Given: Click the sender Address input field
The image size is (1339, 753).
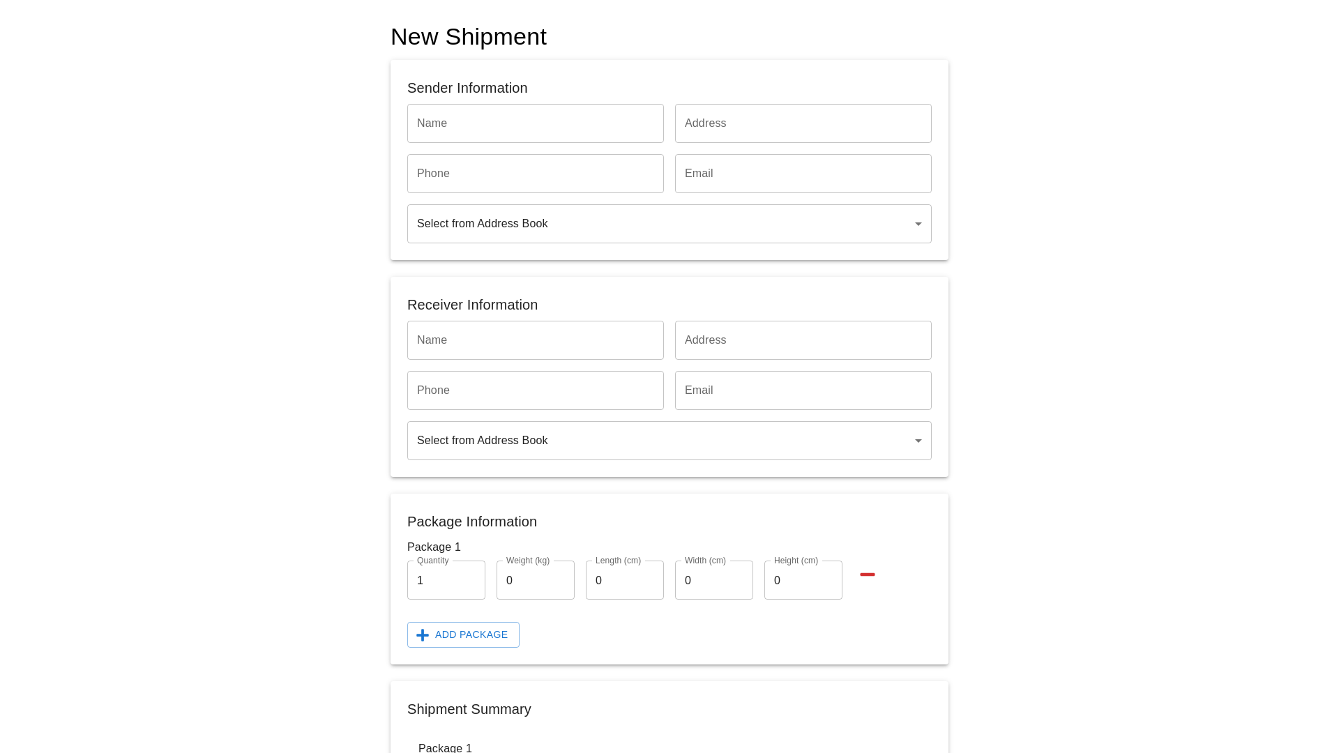Looking at the screenshot, I should pyautogui.click(x=803, y=123).
